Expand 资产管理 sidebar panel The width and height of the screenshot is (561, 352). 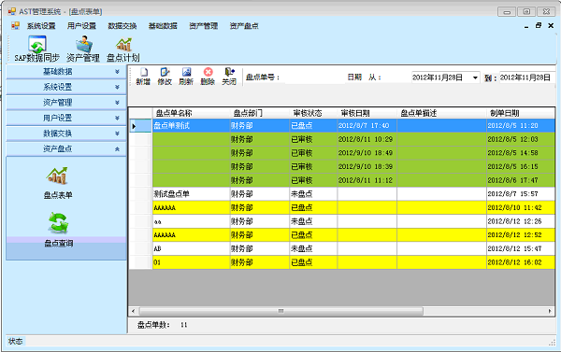point(66,102)
